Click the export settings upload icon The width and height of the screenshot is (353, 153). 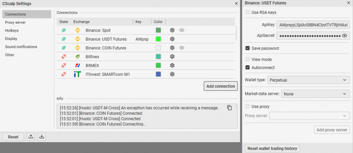[x=31, y=136]
